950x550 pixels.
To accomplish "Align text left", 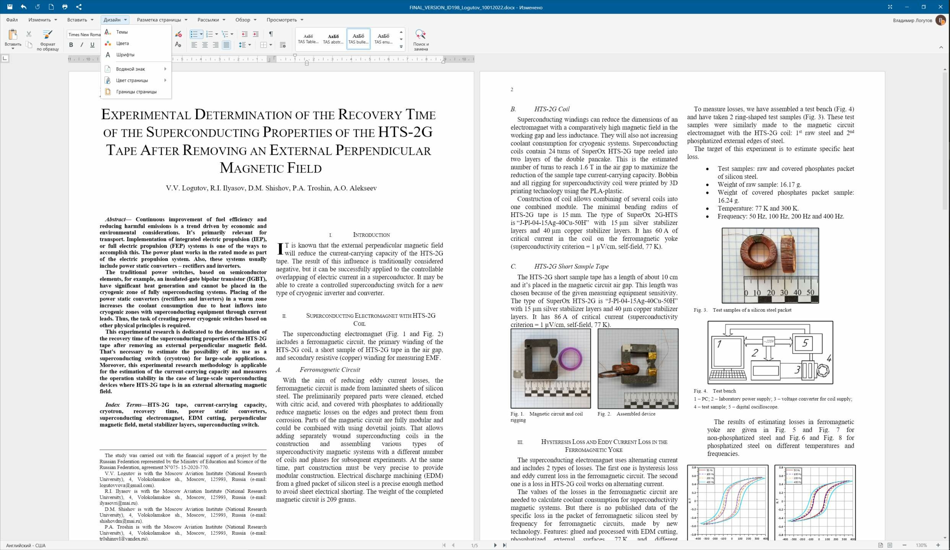I will (194, 45).
